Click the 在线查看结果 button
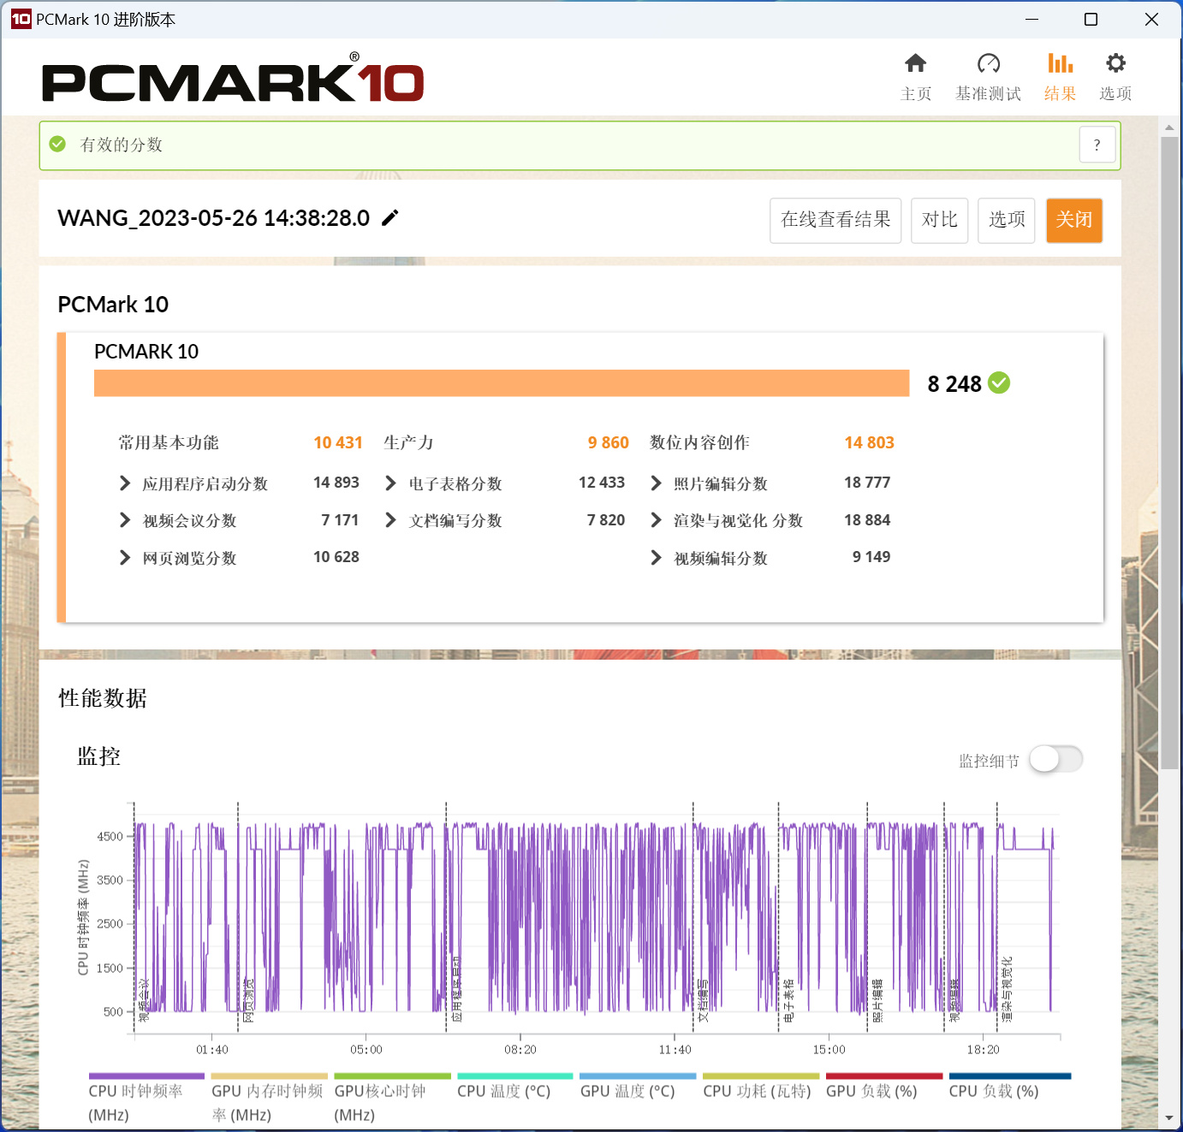This screenshot has width=1183, height=1132. (x=835, y=220)
